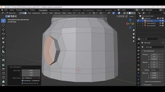Open the World properties tab
The image size is (165, 92).
(138, 61)
